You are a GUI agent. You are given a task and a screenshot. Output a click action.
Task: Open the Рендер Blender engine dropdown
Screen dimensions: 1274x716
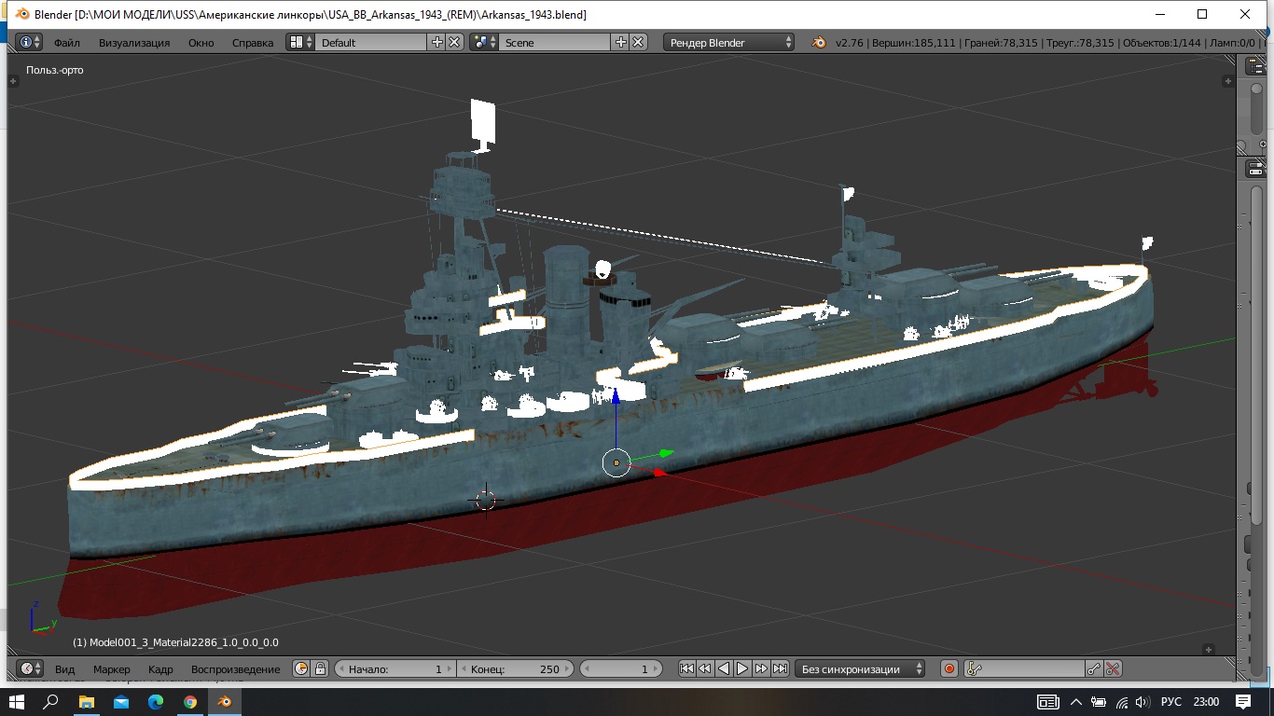click(x=729, y=42)
